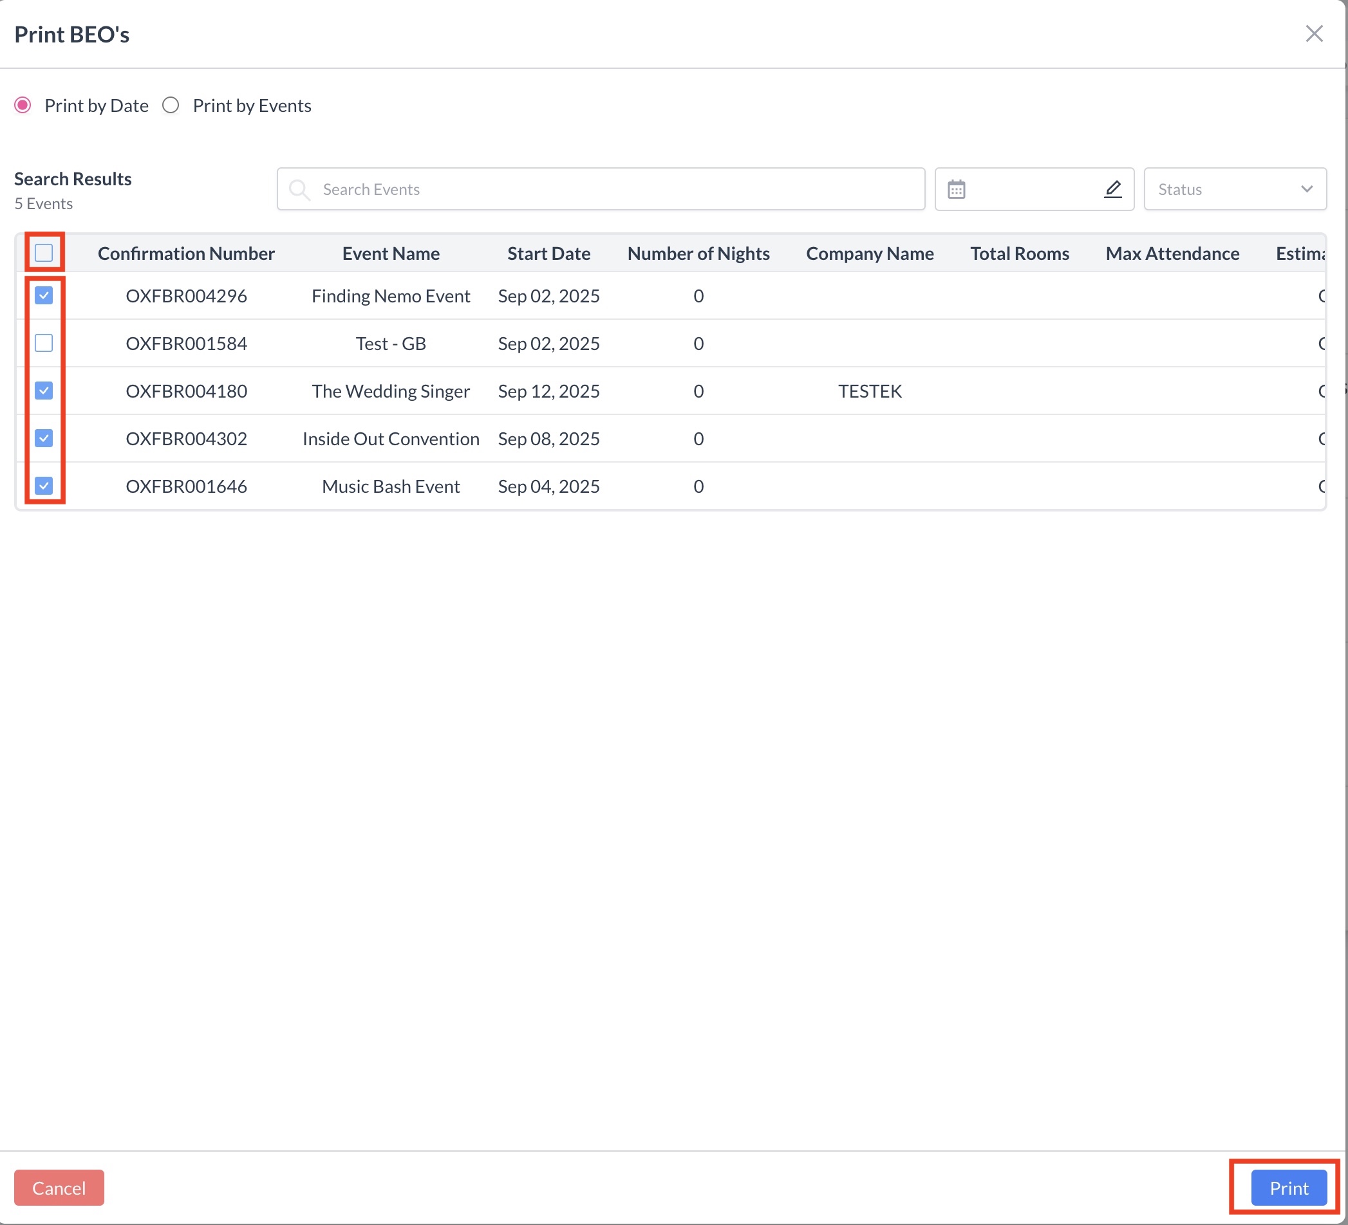
Task: Select Print by Events radio option
Action: tap(171, 106)
